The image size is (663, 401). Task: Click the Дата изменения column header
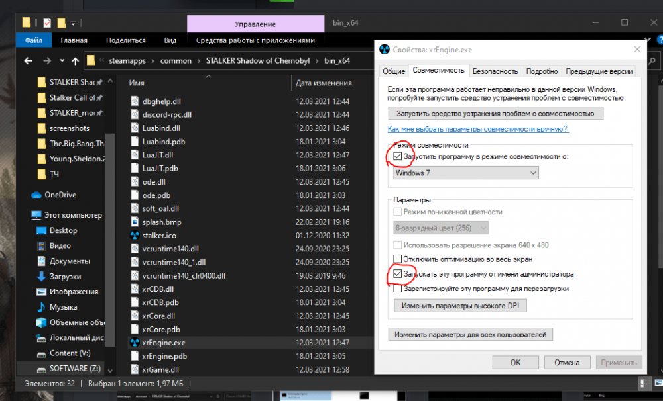(324, 83)
